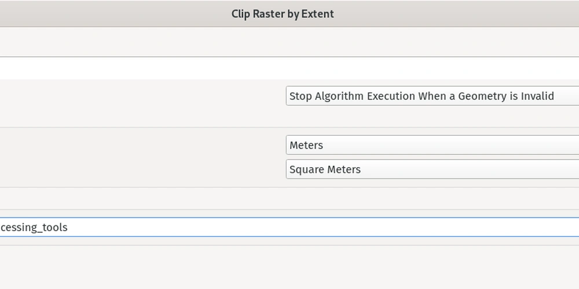Change the Square Meters unit combo box
579x289 pixels.
point(433,169)
